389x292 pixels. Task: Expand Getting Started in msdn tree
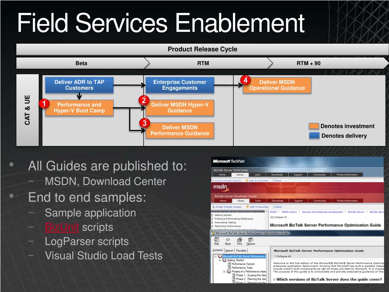pyautogui.click(x=212, y=215)
